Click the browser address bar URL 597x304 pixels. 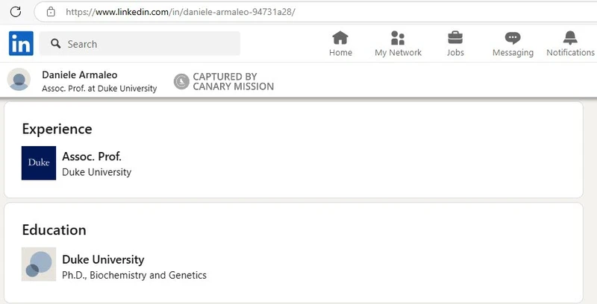(x=181, y=12)
